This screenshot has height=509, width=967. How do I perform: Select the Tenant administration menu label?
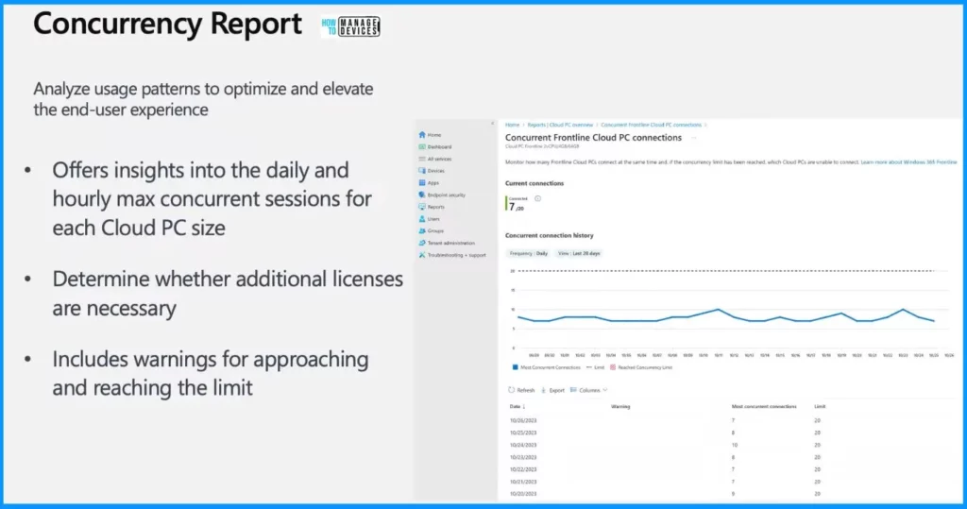point(451,243)
